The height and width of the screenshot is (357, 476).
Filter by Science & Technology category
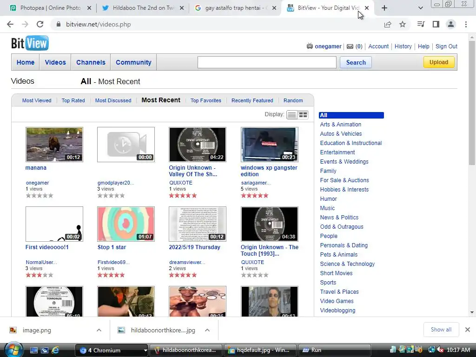click(347, 264)
